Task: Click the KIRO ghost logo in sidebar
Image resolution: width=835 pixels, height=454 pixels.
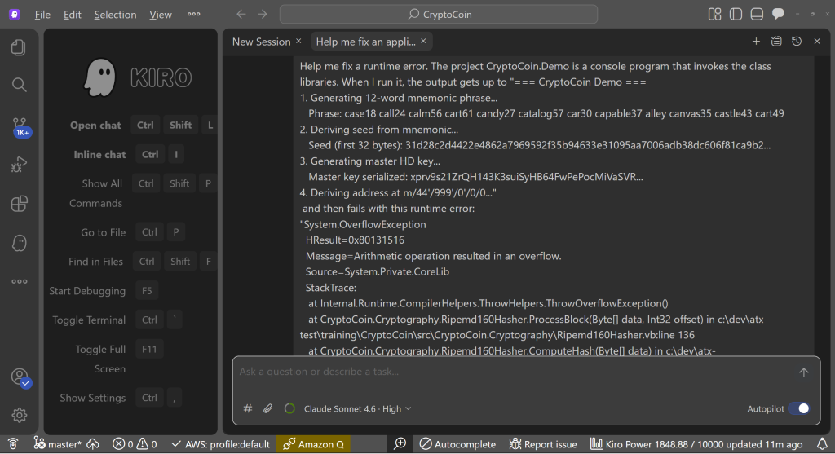Action: [x=99, y=77]
